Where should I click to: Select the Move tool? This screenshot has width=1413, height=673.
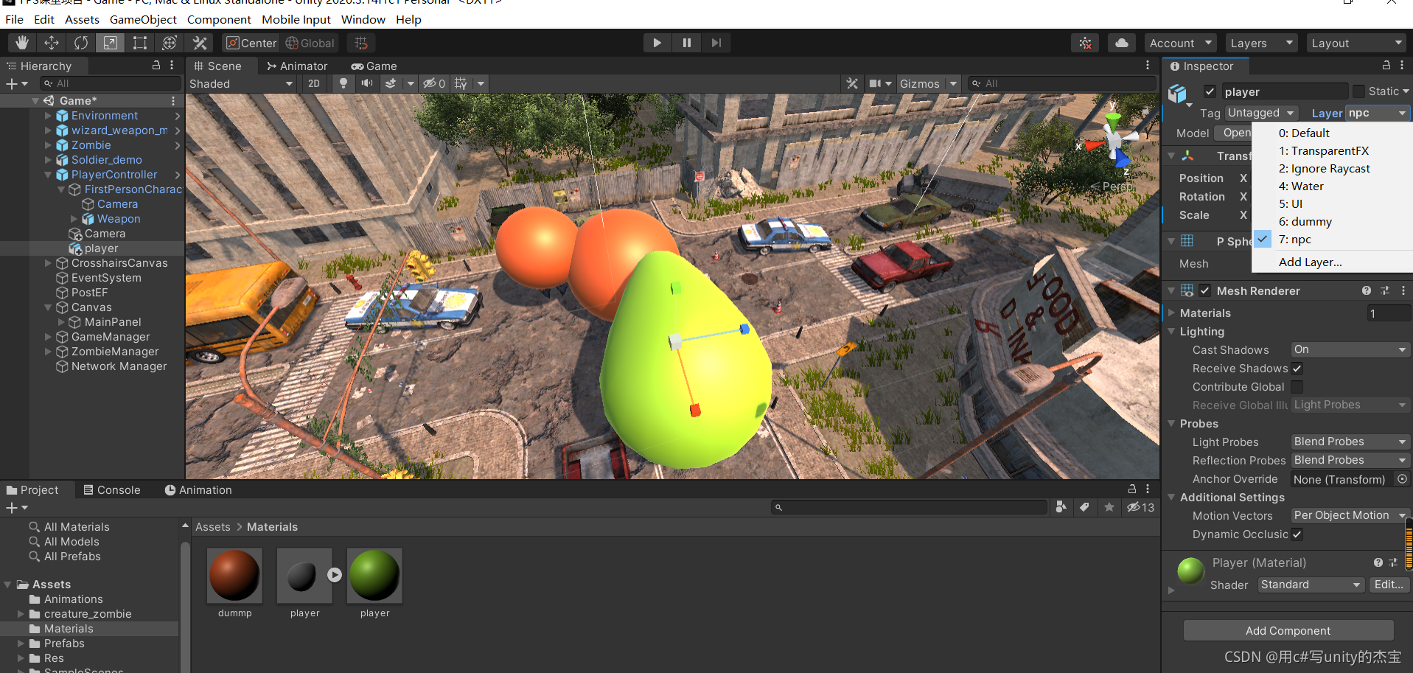(52, 43)
